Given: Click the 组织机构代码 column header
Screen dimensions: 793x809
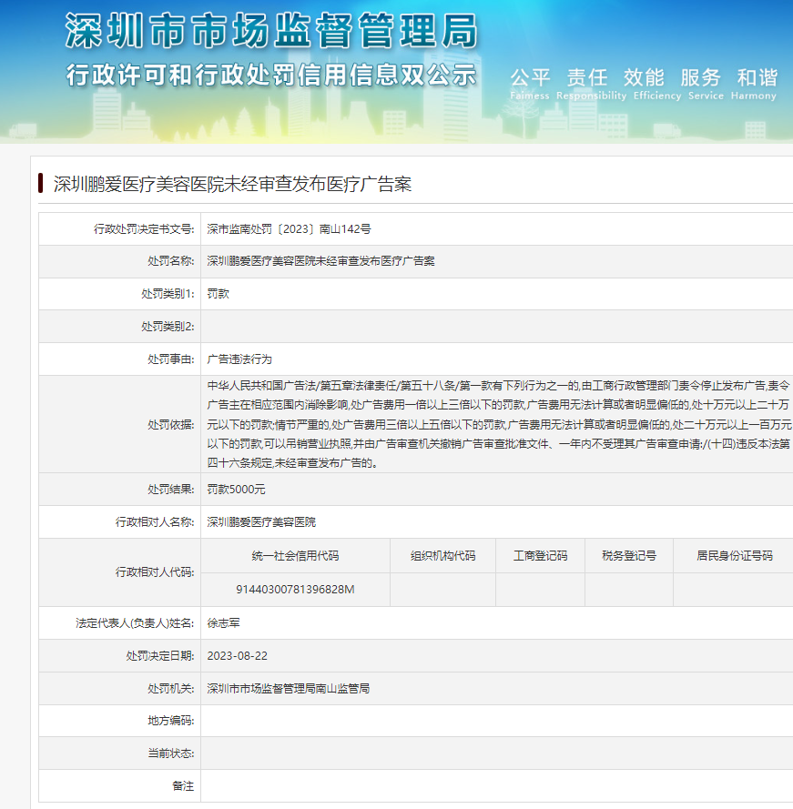Looking at the screenshot, I should pyautogui.click(x=443, y=556).
